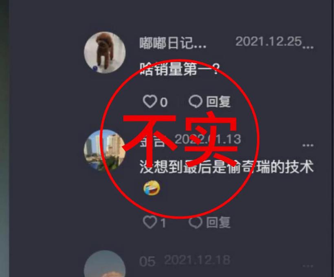Viewport: 334px width, 277px height.
Task: Click comment text 没想到最后是偷奇瑞的技术
Action: 226,167
